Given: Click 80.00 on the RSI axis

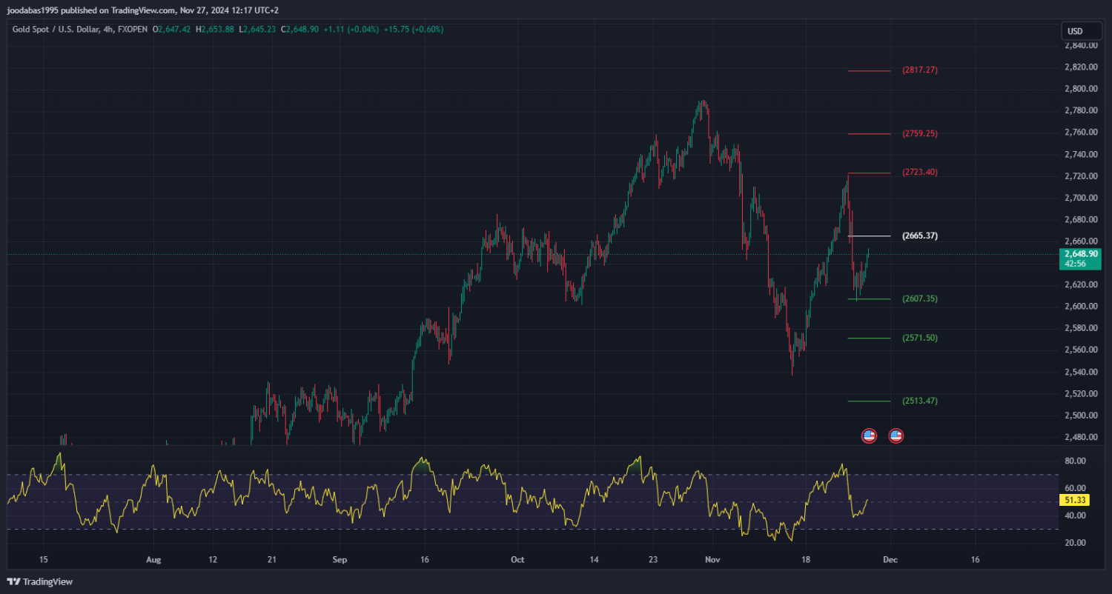Looking at the screenshot, I should pos(1076,461).
